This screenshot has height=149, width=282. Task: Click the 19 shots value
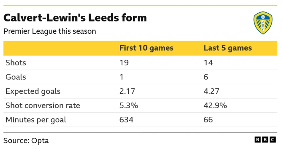[124, 63]
